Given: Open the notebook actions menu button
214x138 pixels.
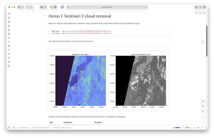Looking at the screenshot, I should [196, 13].
